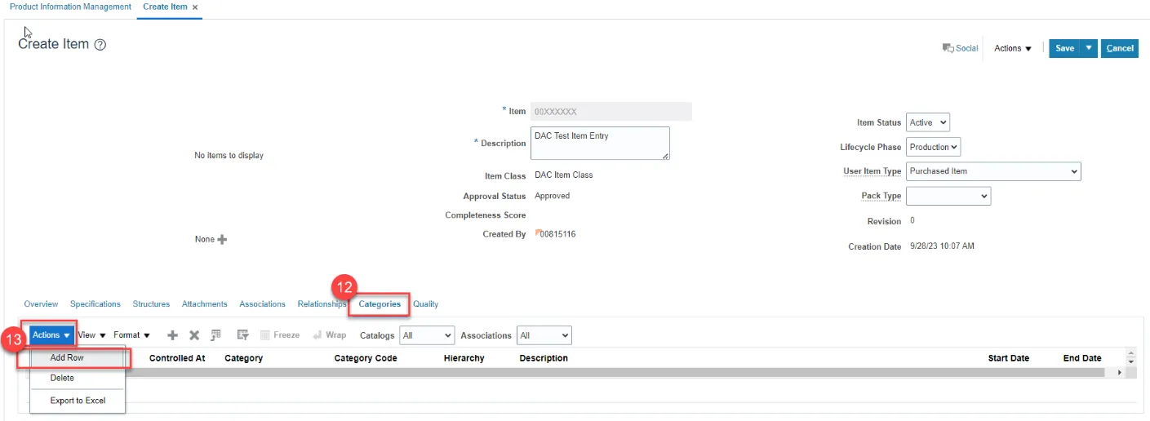Click the Item number input field

[611, 111]
